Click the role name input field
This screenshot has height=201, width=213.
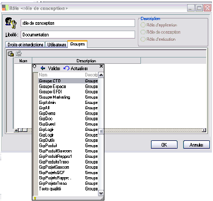pos(78,23)
